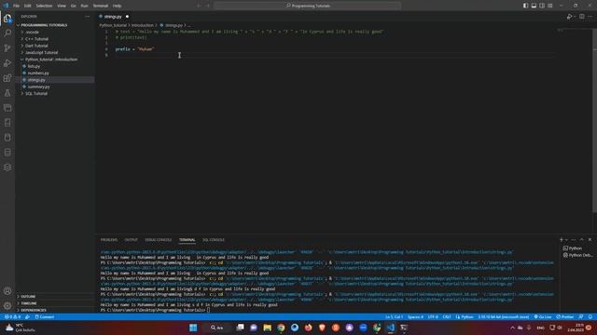The image size is (597, 335).
Task: Select the strings.py editor tab
Action: (114, 17)
